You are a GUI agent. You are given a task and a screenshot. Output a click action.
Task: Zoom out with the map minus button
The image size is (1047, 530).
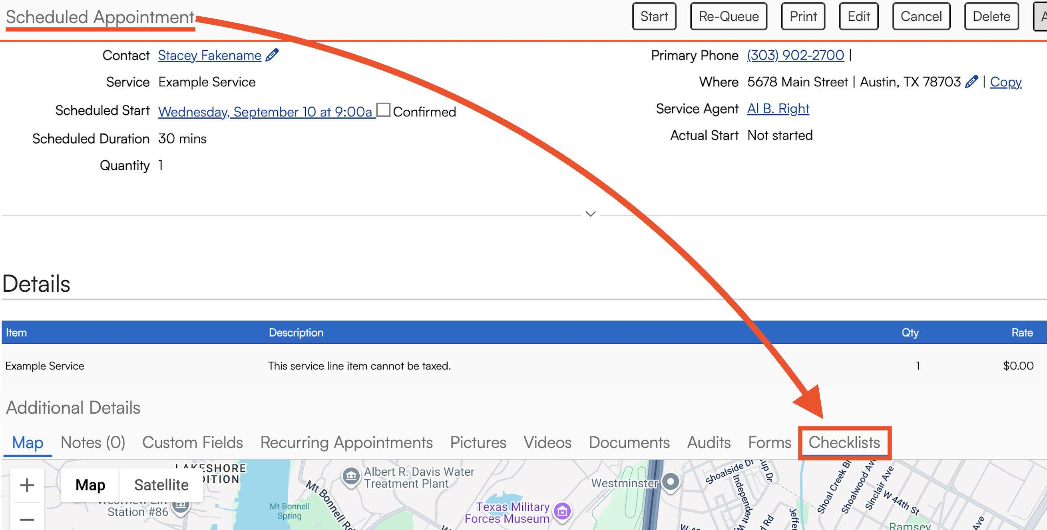click(x=27, y=519)
